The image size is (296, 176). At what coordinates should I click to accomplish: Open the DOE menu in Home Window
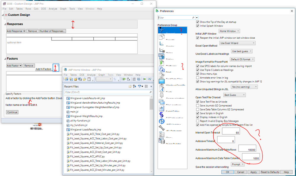(x=82, y=75)
